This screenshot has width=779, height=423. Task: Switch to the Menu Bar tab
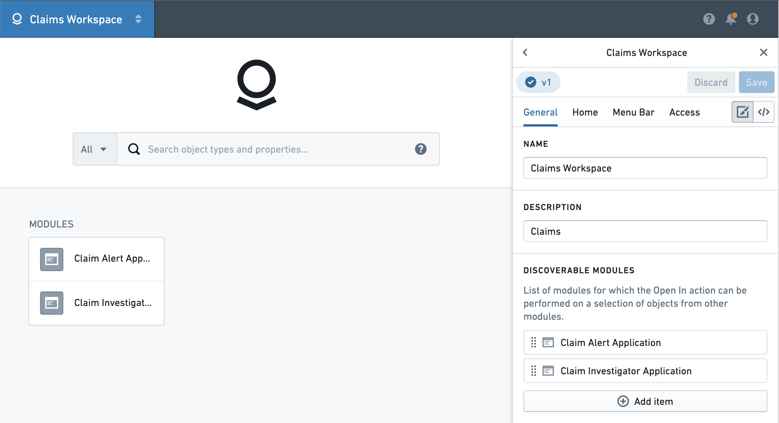tap(633, 112)
